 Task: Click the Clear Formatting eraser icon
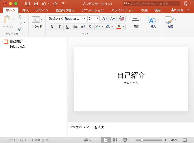tap(122, 19)
